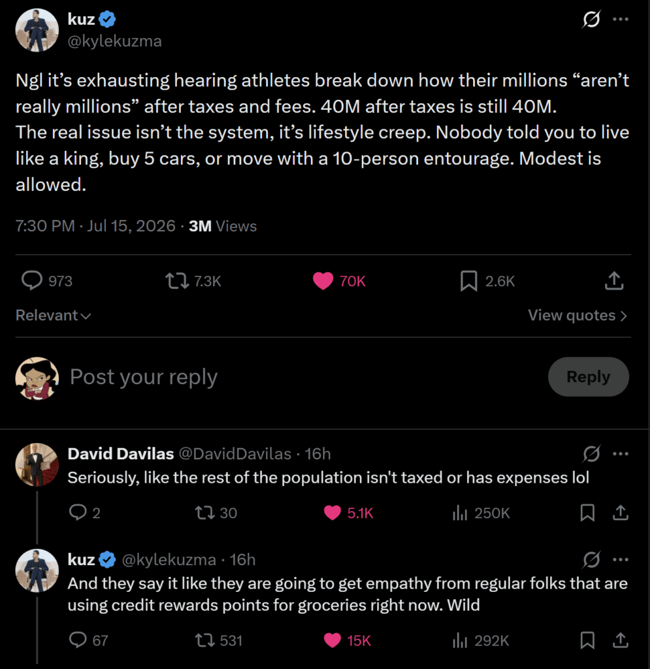Open kuz profile avatar at top
This screenshot has height=669, width=650.
[37, 30]
